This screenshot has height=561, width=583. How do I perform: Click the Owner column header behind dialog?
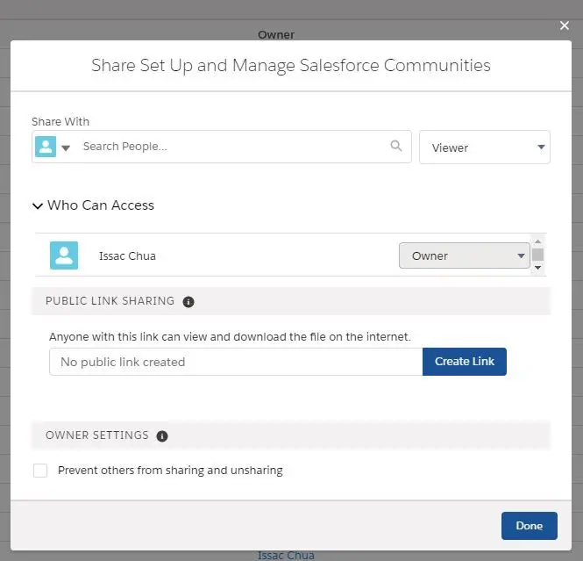[x=276, y=34]
